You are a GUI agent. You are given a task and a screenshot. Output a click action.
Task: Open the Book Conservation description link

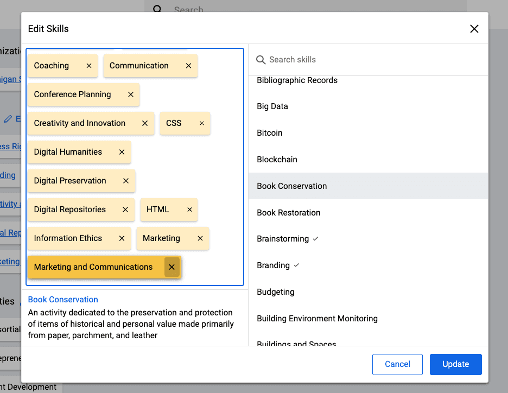click(x=63, y=300)
